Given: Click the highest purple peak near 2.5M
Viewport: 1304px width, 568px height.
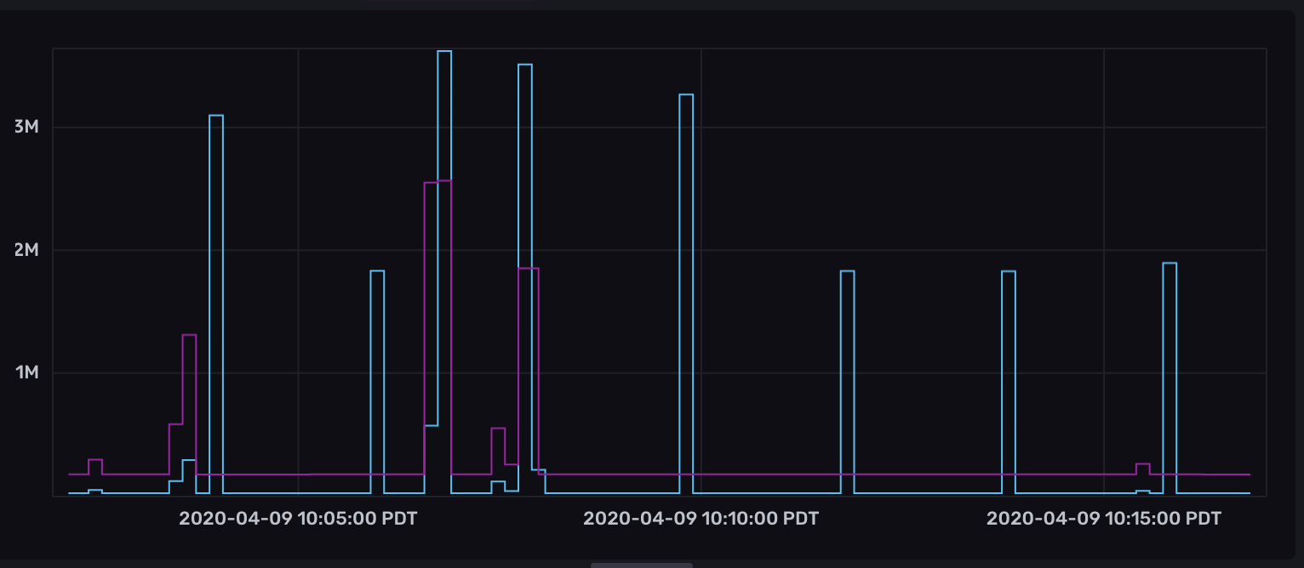Looking at the screenshot, I should [438, 182].
